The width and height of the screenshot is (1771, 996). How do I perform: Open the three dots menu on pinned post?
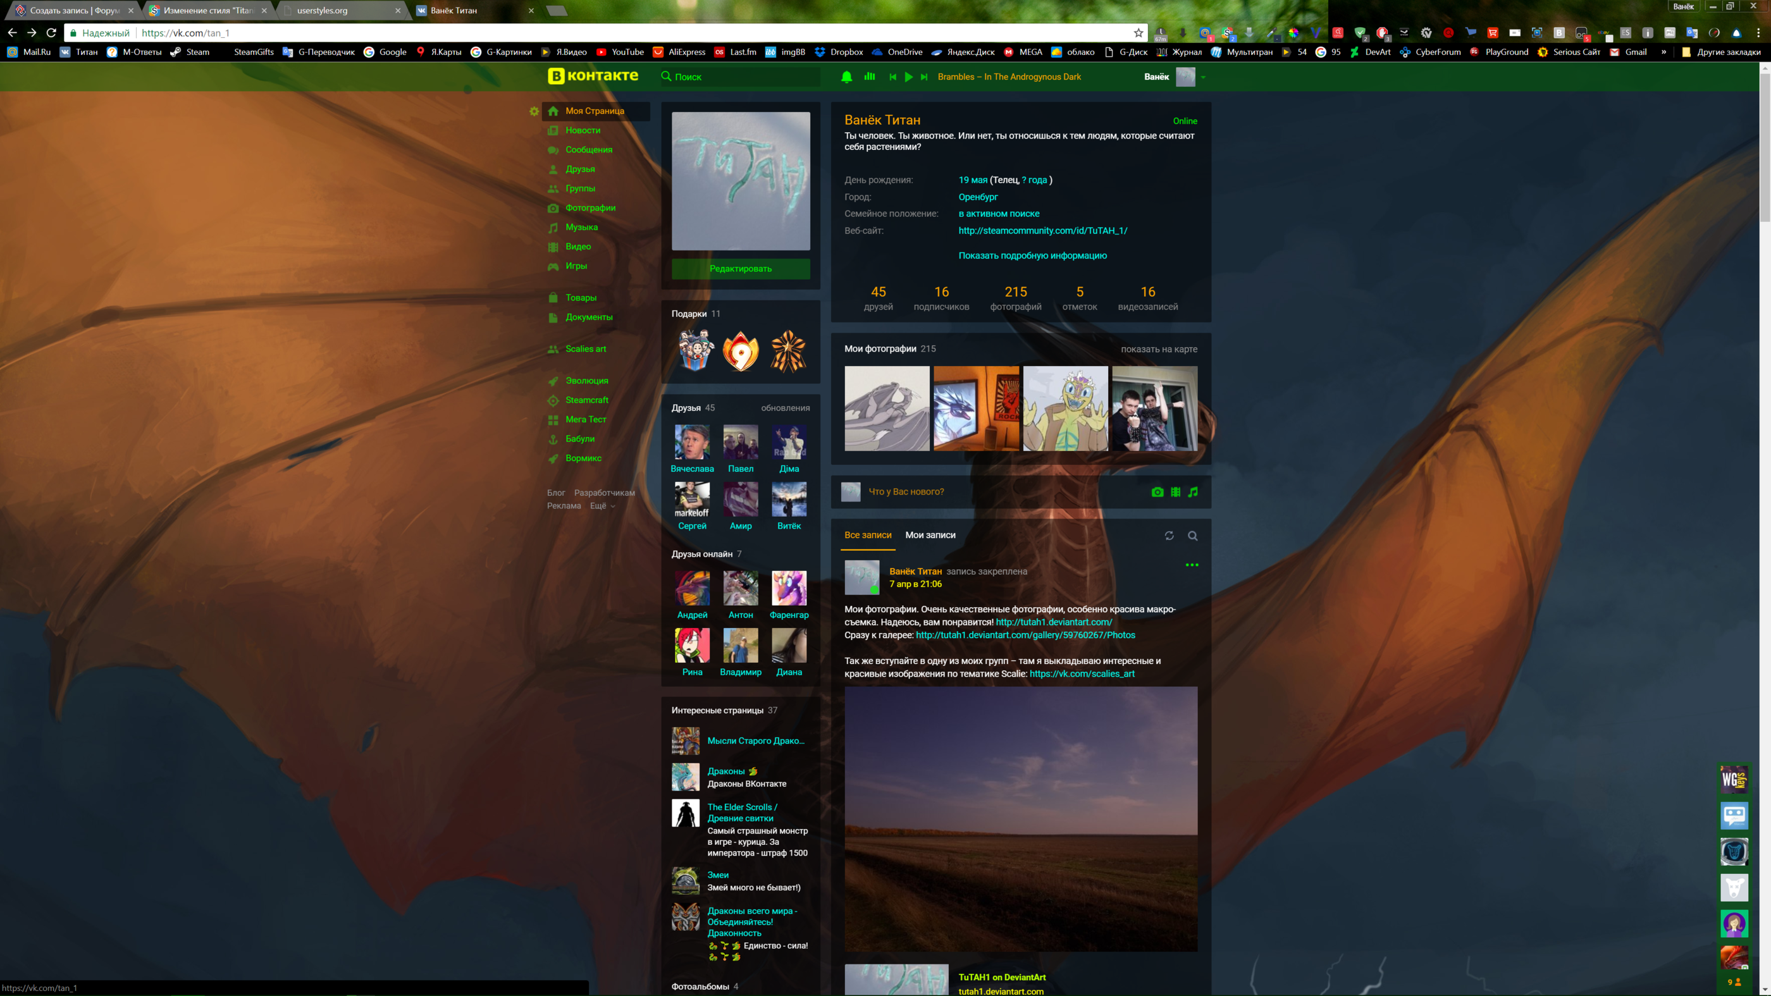point(1192,565)
